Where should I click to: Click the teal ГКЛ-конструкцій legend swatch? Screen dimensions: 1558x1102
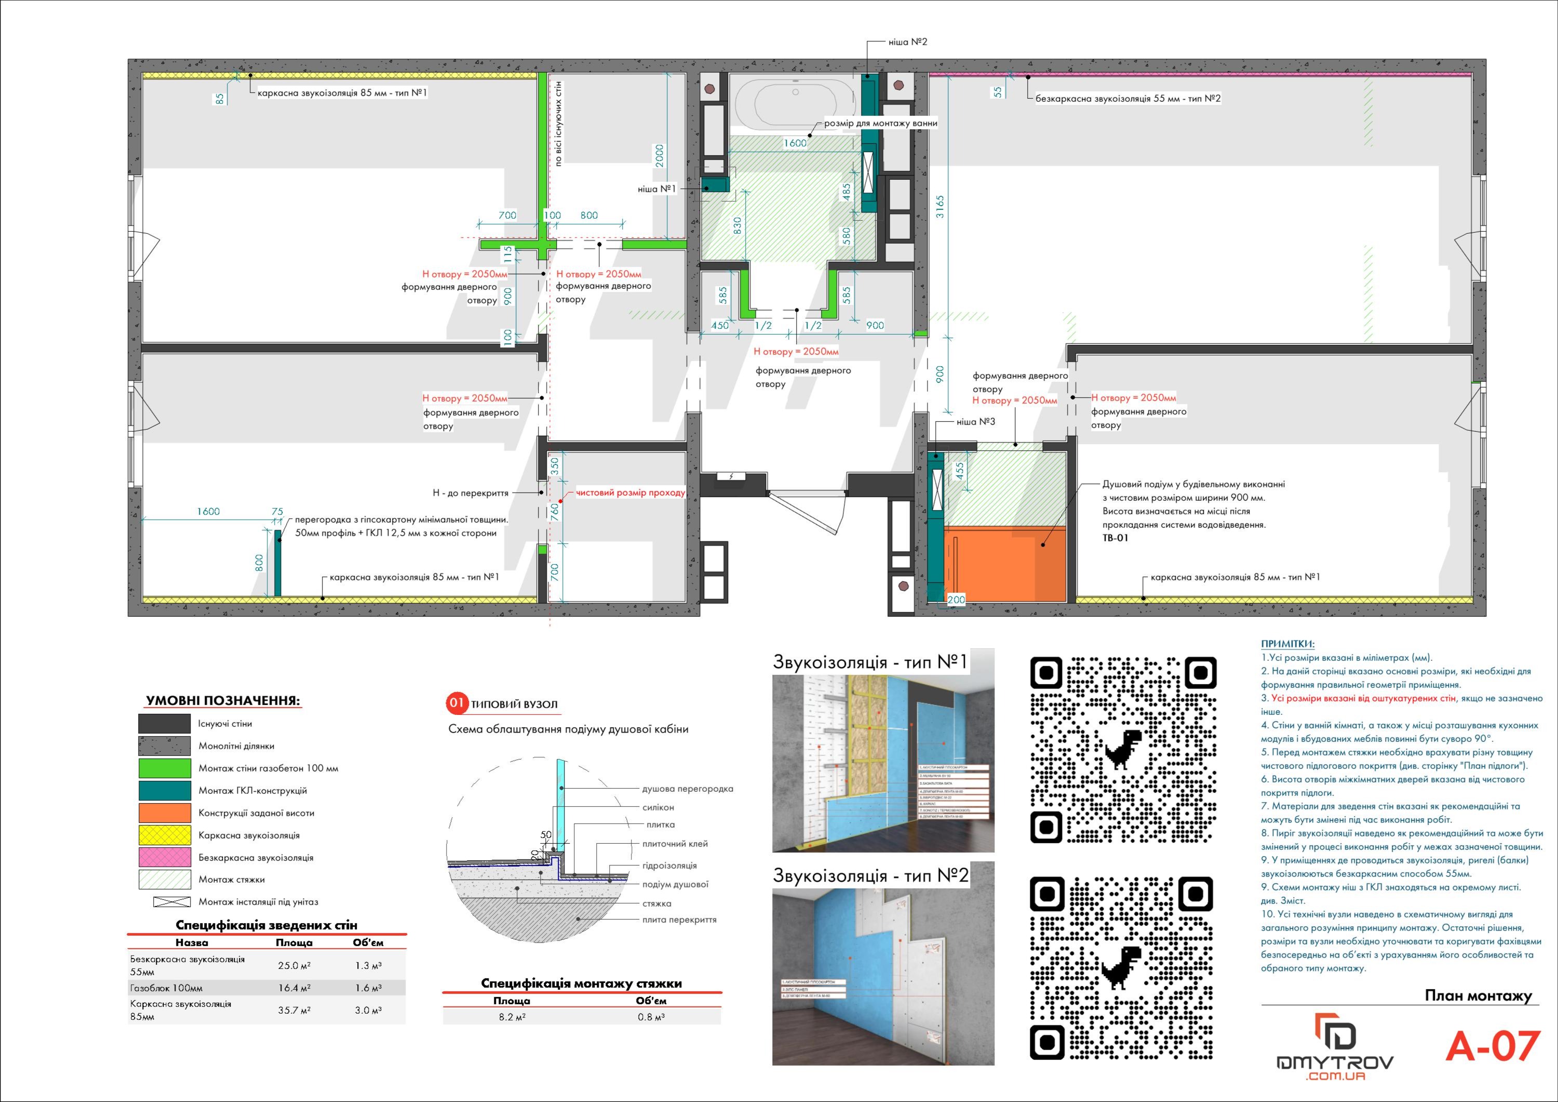[164, 790]
